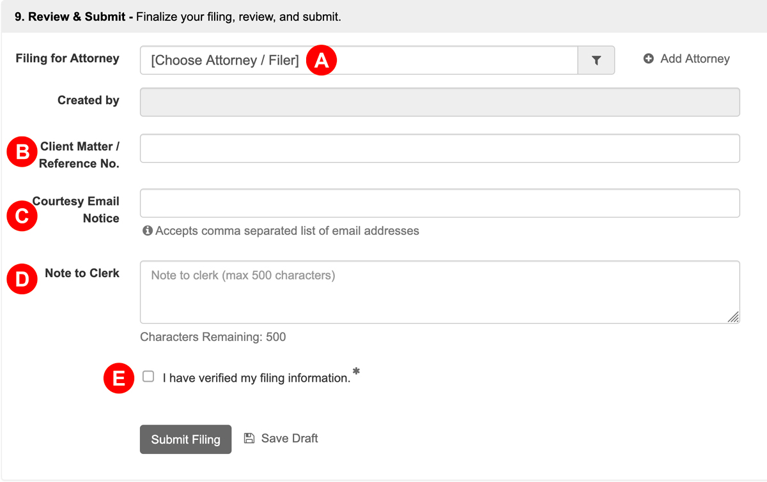
Task: Check "I have verified my filing information"
Action: tap(148, 376)
